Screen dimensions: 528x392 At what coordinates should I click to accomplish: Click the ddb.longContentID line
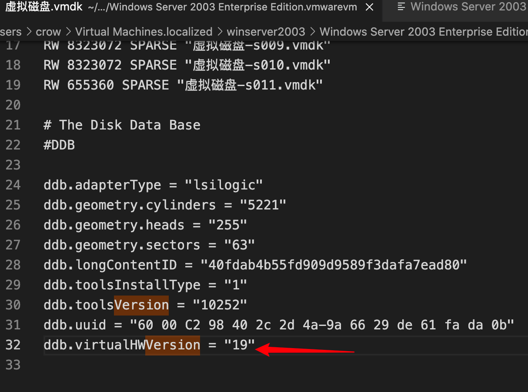255,265
